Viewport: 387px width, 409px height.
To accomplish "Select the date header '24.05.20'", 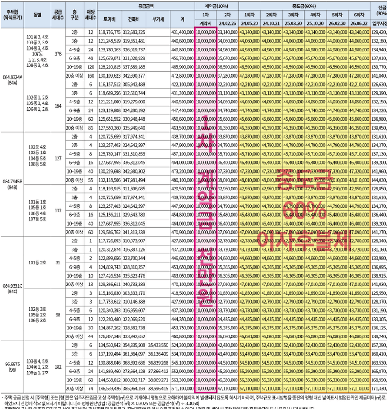I will (249, 23).
